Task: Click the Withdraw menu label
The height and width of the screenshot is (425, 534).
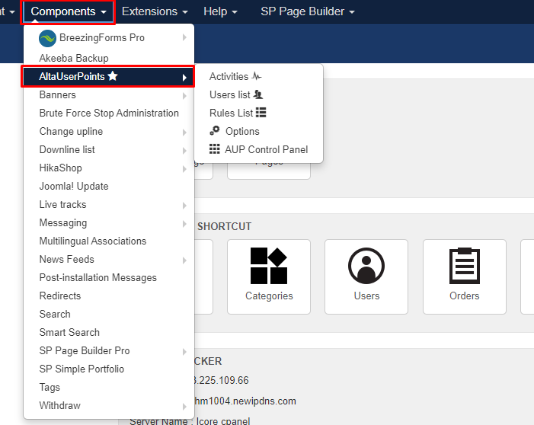Action: [x=60, y=405]
